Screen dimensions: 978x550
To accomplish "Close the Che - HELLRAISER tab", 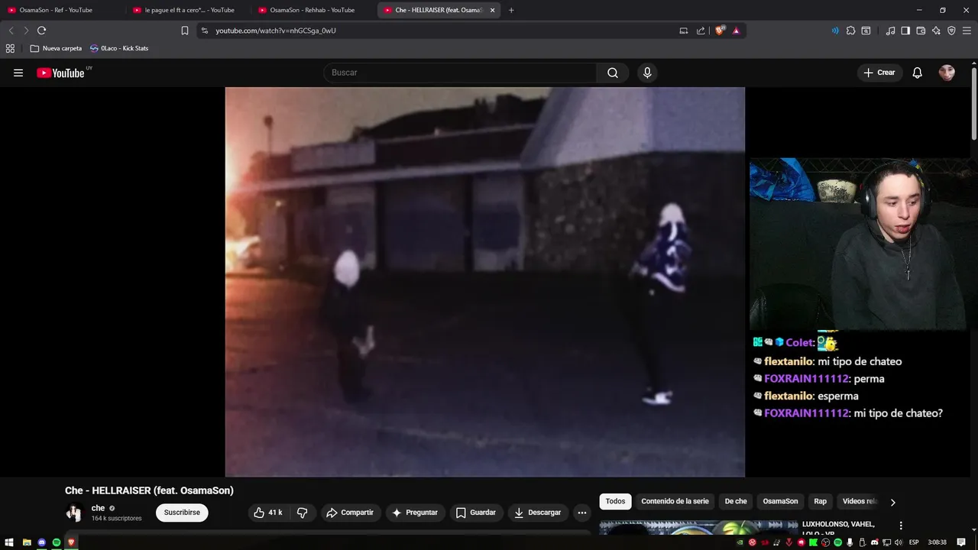I will coord(492,10).
